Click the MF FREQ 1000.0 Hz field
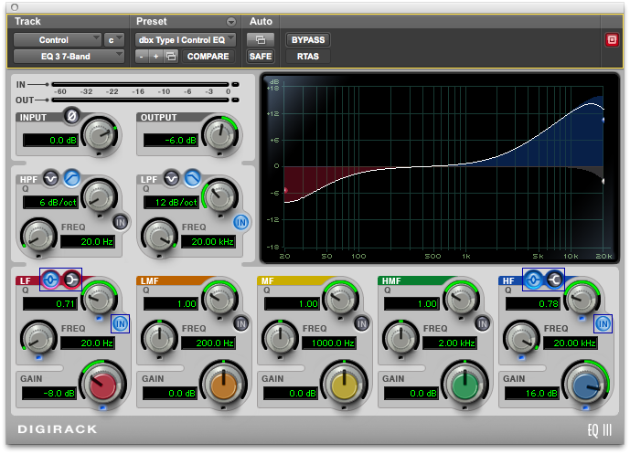Image resolution: width=630 pixels, height=454 pixels. coord(328,343)
